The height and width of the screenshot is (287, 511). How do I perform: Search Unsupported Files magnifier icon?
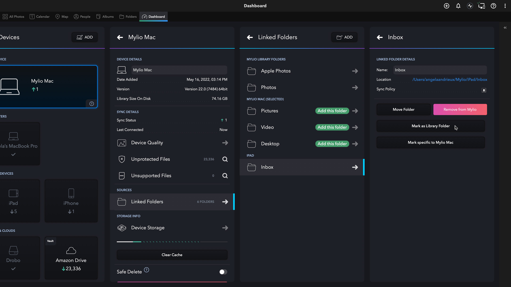pos(225,176)
